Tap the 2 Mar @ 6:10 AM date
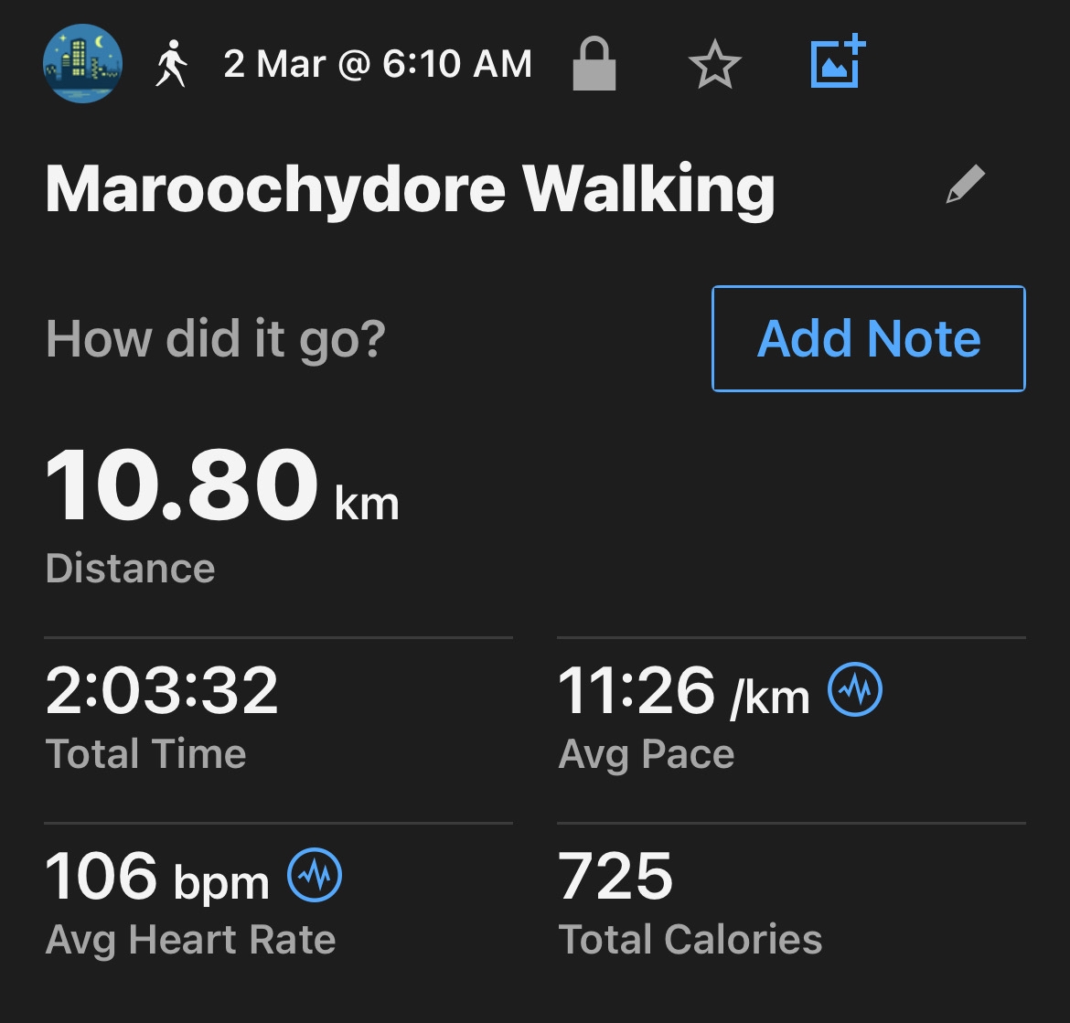Viewport: 1070px width, 1023px height. pyautogui.click(x=378, y=64)
